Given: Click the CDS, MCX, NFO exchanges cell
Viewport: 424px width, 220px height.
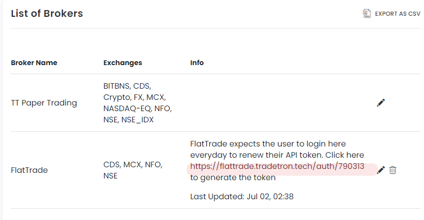Looking at the screenshot, I should click(x=133, y=170).
